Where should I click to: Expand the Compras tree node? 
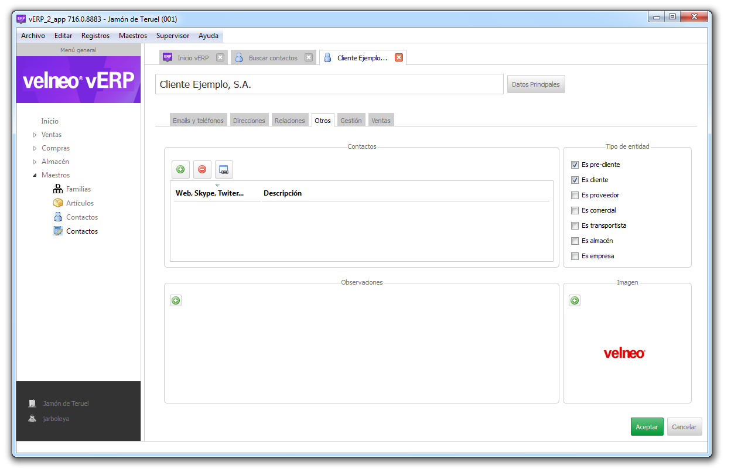[x=35, y=148]
